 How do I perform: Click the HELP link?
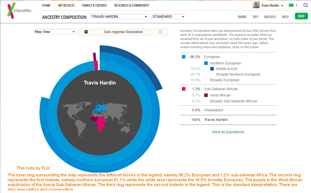pos(285,17)
